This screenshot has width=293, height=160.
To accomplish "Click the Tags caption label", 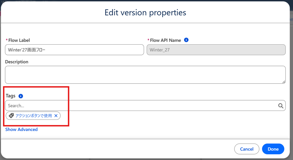I will (10, 96).
